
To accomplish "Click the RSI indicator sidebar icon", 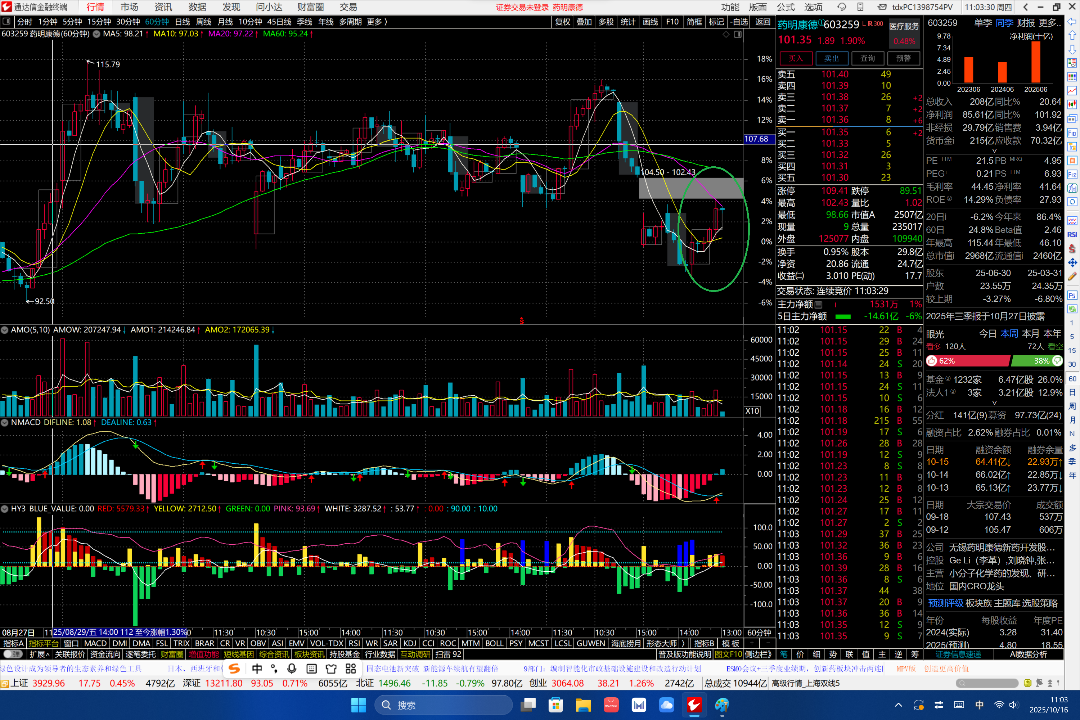I will coord(1072,235).
